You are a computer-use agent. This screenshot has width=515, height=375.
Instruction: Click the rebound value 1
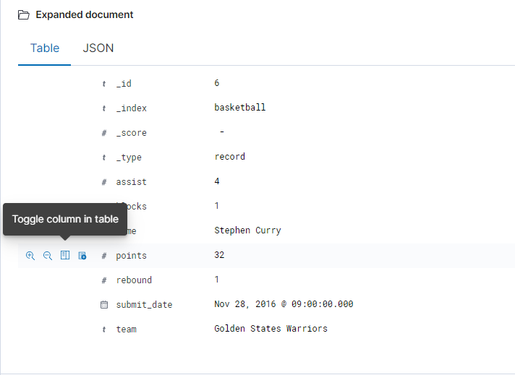217,280
